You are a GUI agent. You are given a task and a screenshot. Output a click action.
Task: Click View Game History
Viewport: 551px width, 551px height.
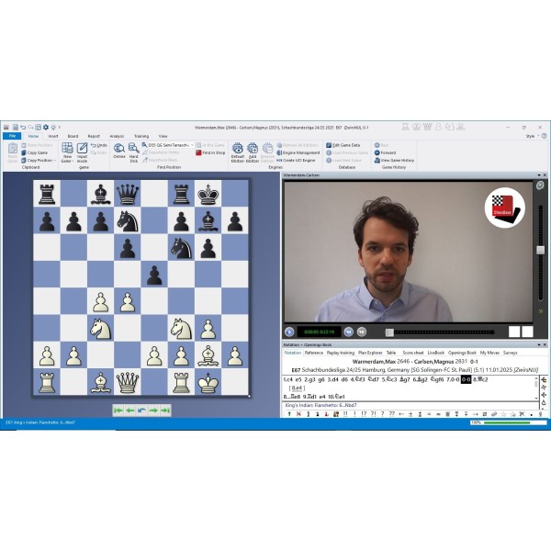[397, 160]
